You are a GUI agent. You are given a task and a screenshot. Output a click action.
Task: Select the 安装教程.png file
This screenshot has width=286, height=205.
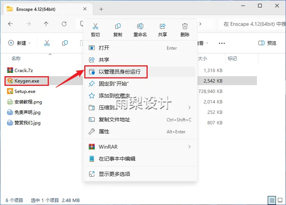(x=28, y=102)
